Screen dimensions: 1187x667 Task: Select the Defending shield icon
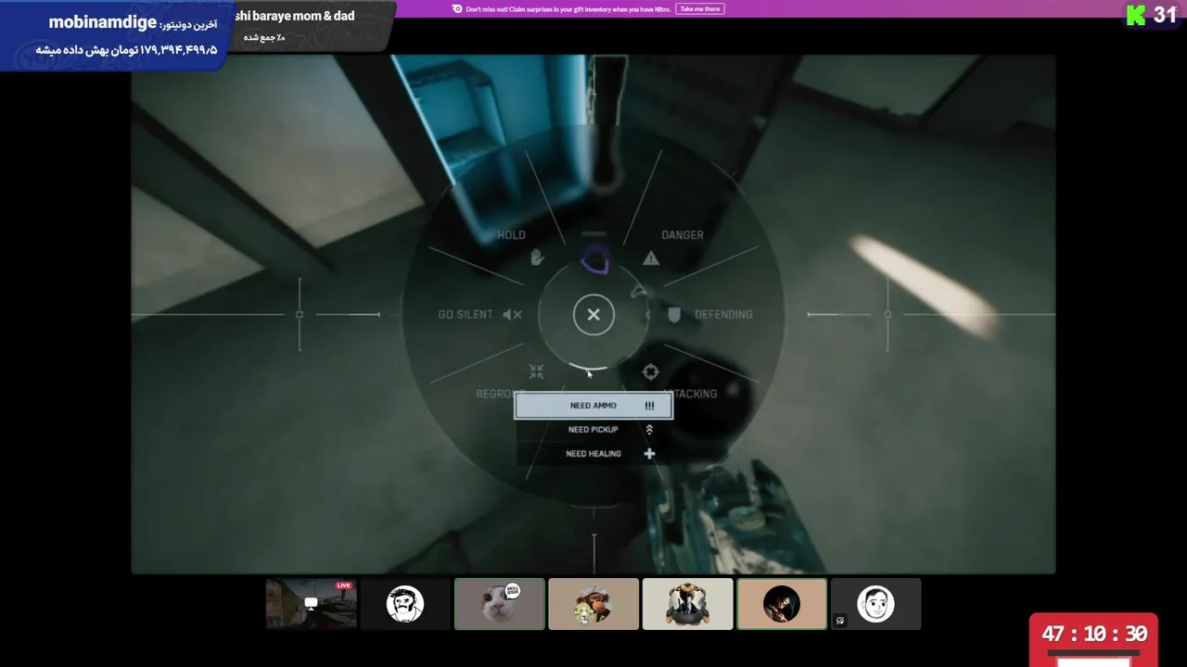pyautogui.click(x=674, y=315)
